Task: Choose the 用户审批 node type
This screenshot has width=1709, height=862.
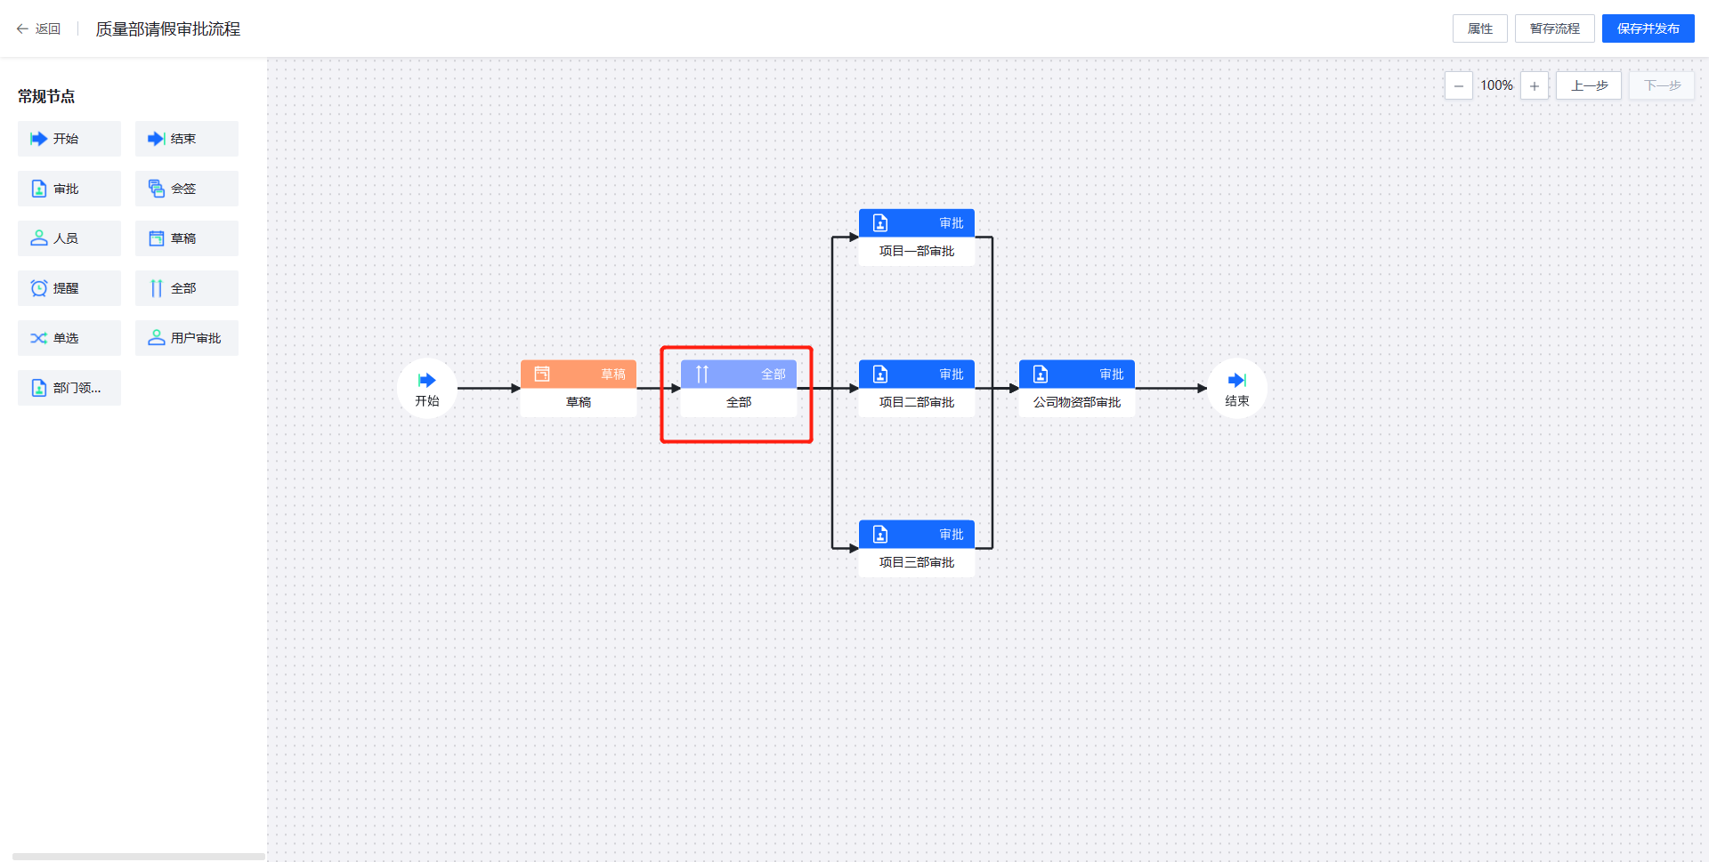Action: point(187,338)
